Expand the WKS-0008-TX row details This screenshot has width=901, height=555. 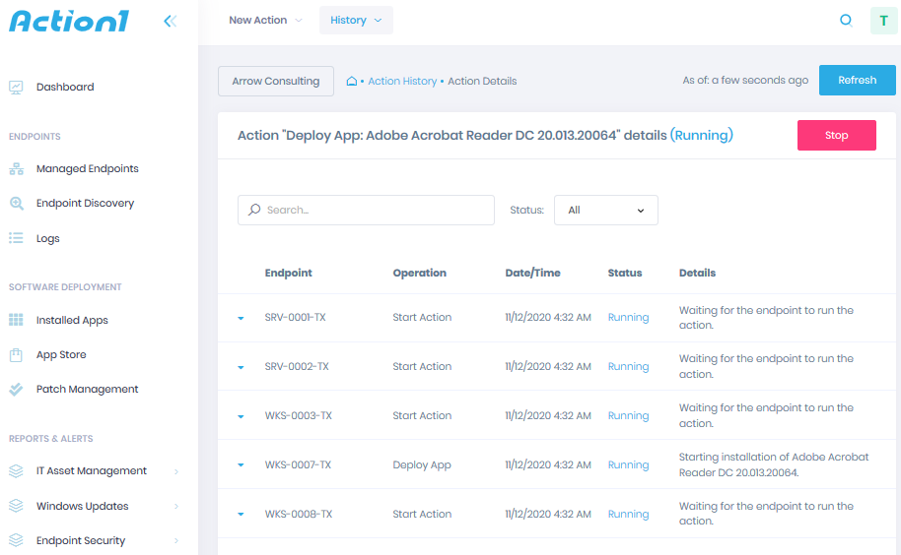click(241, 515)
